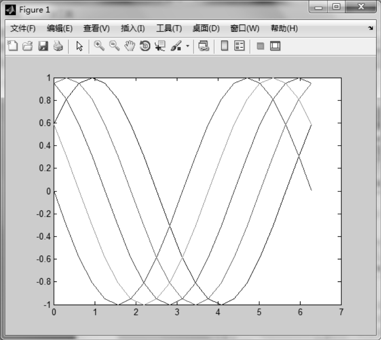
Task: Print the figure using the printer icon
Action: coord(58,46)
